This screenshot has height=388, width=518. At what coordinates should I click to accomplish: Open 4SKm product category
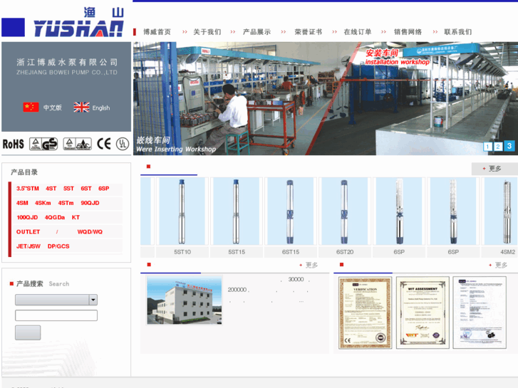pyautogui.click(x=43, y=203)
